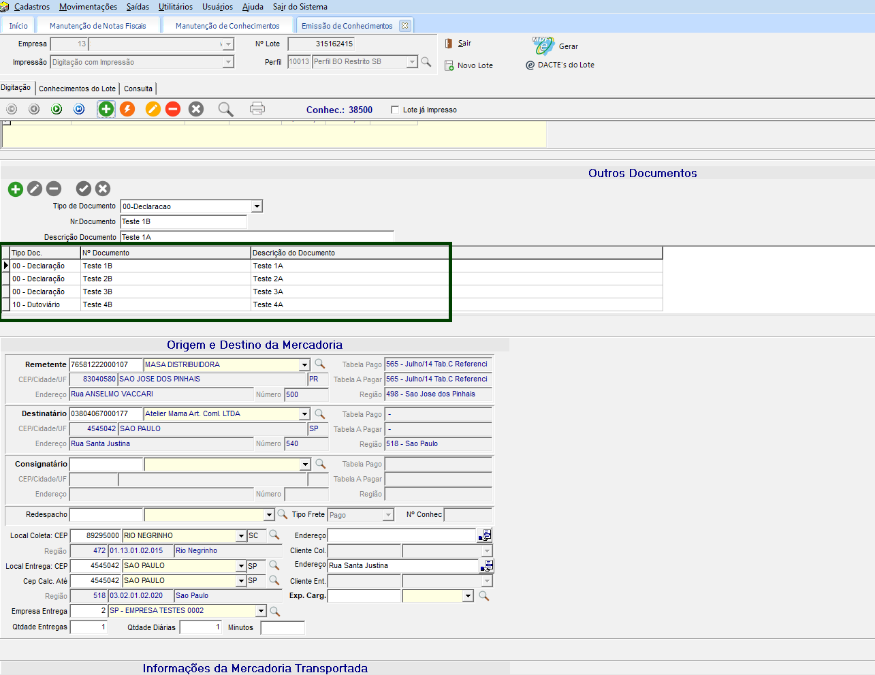Confirm document with gray checkmark icon
Viewport: 875px width, 675px height.
pyautogui.click(x=84, y=189)
